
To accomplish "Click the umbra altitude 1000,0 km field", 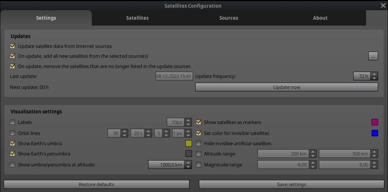I will [166, 165].
